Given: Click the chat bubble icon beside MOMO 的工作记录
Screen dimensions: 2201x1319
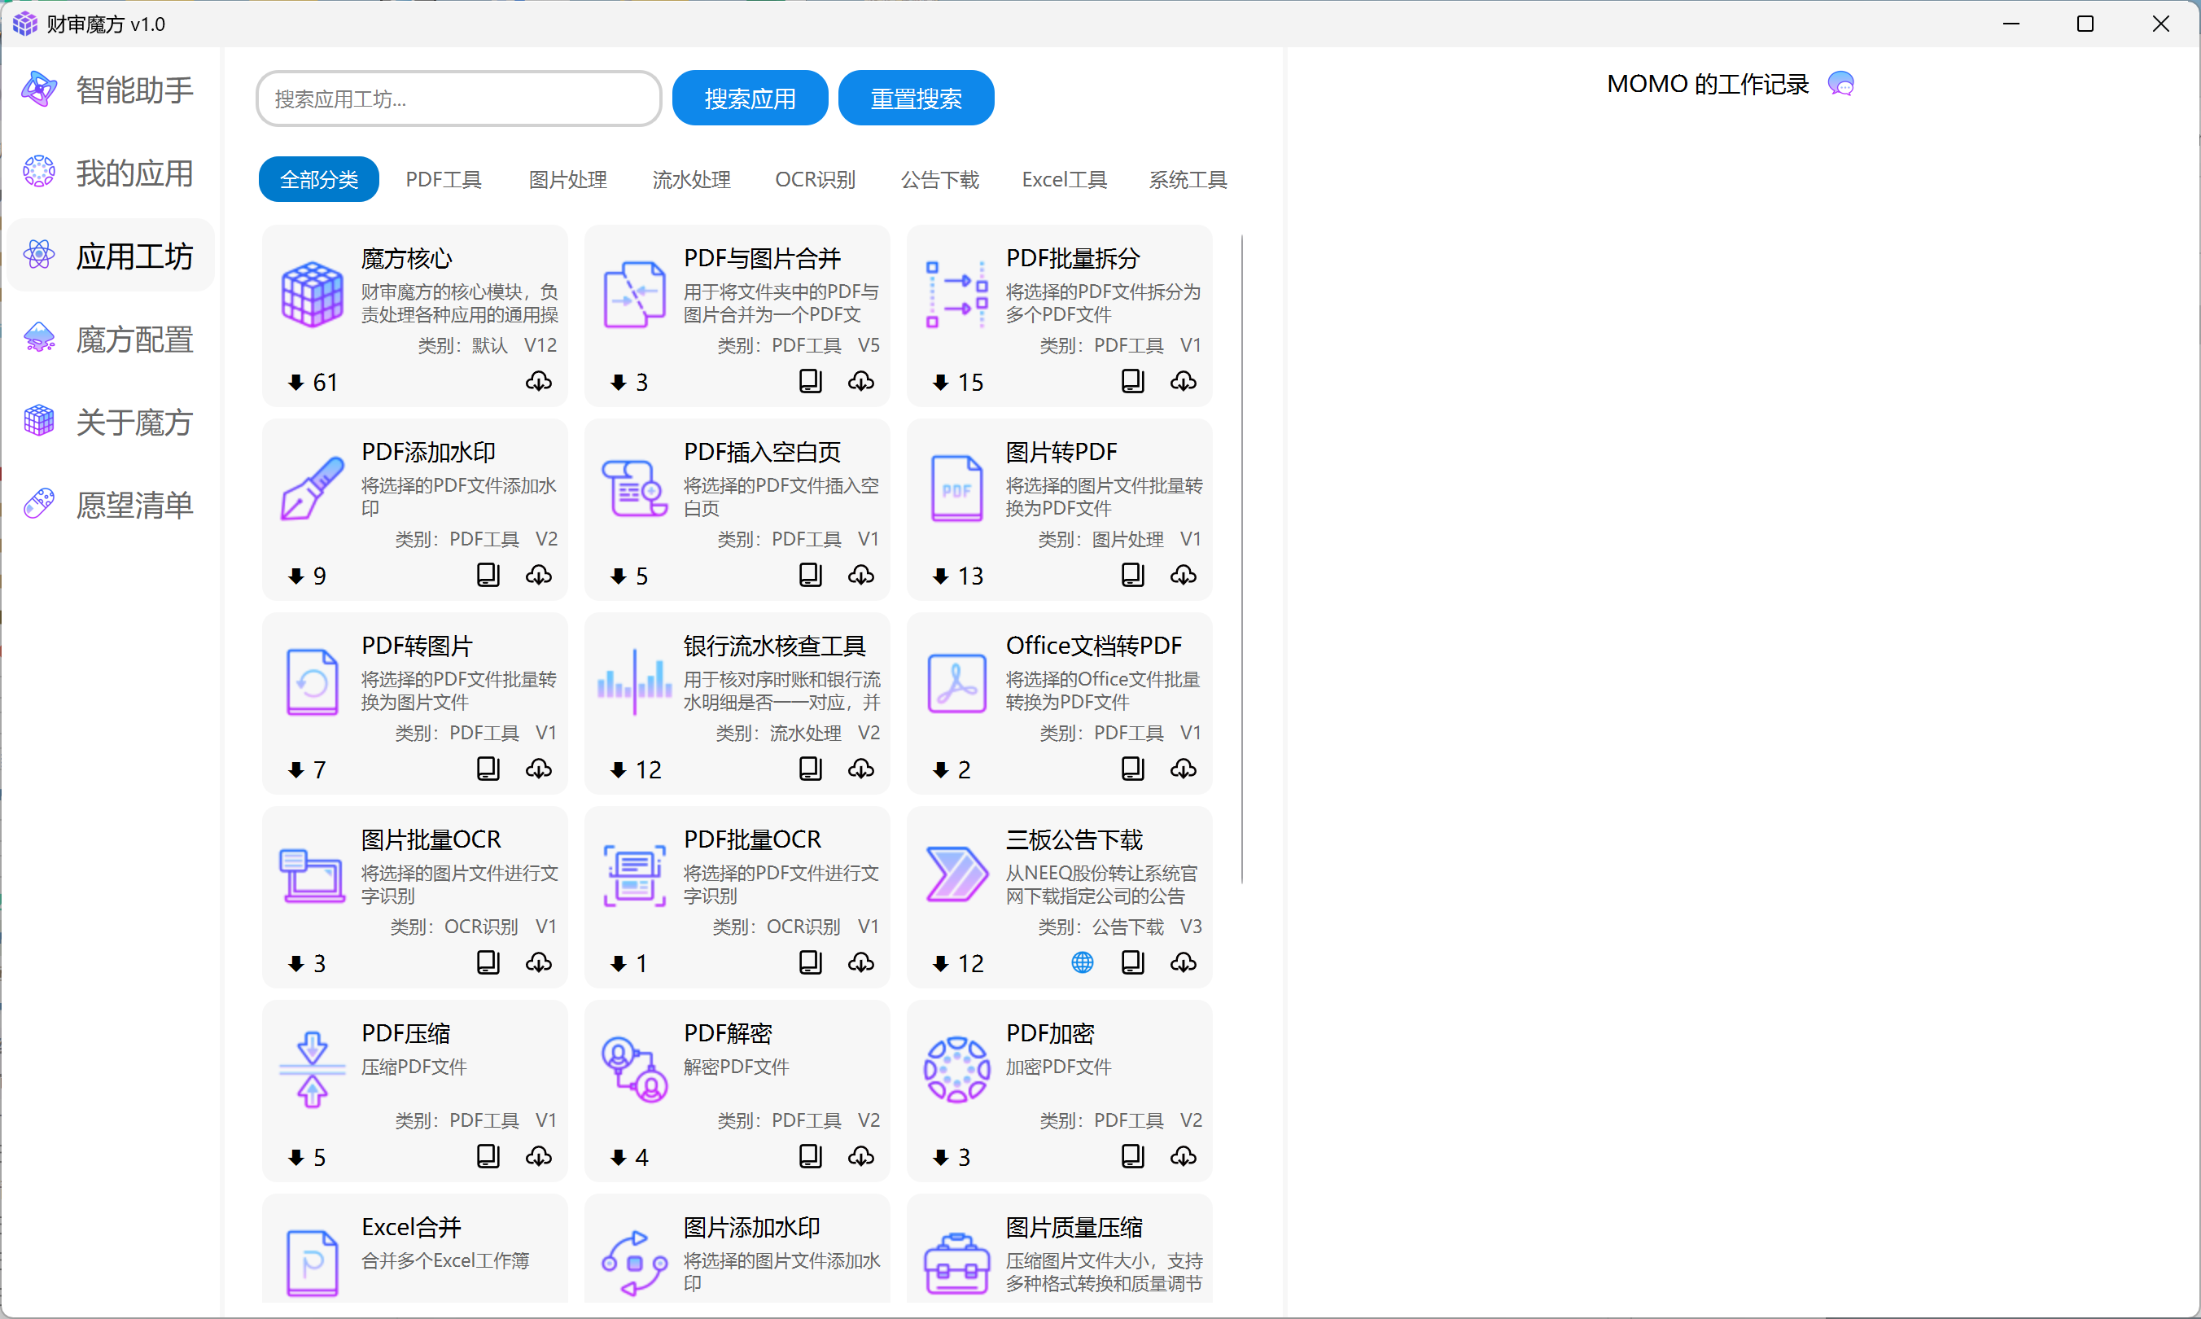Looking at the screenshot, I should (x=1840, y=85).
